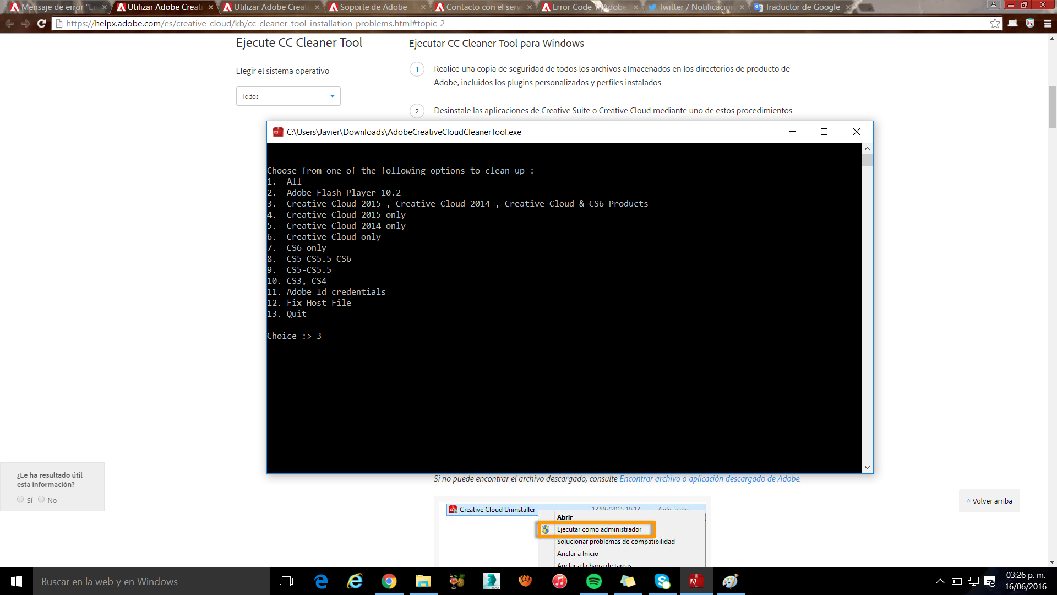Open the 3ds Max taskbar icon
The height and width of the screenshot is (595, 1057).
click(491, 581)
